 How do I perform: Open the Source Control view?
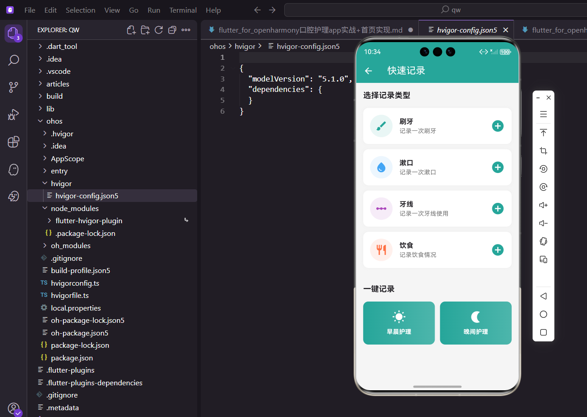pos(14,87)
